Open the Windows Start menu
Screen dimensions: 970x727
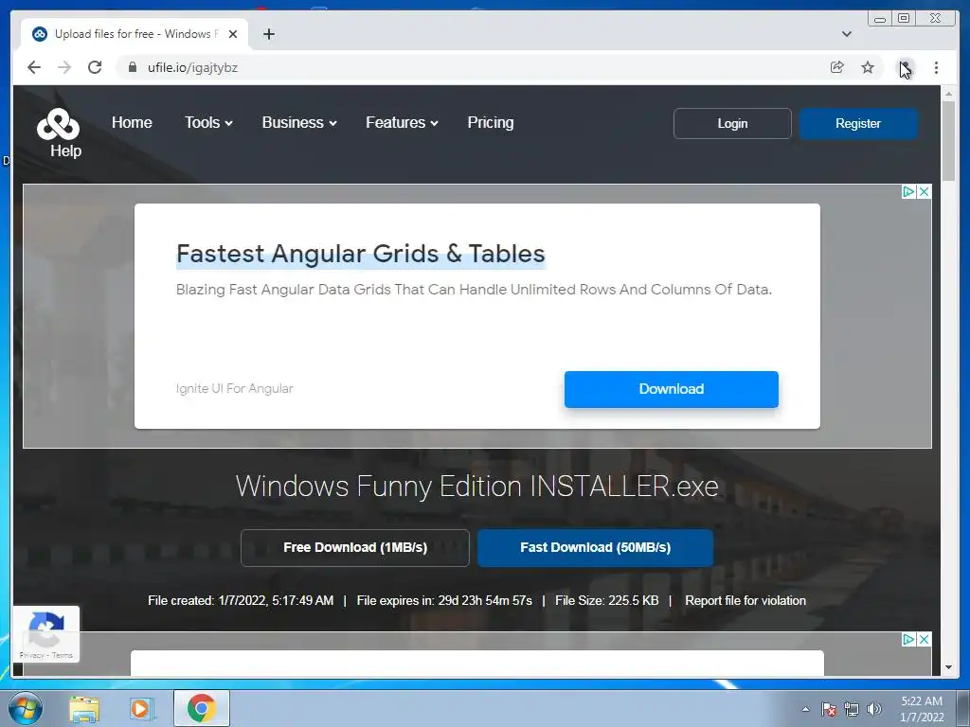26,708
